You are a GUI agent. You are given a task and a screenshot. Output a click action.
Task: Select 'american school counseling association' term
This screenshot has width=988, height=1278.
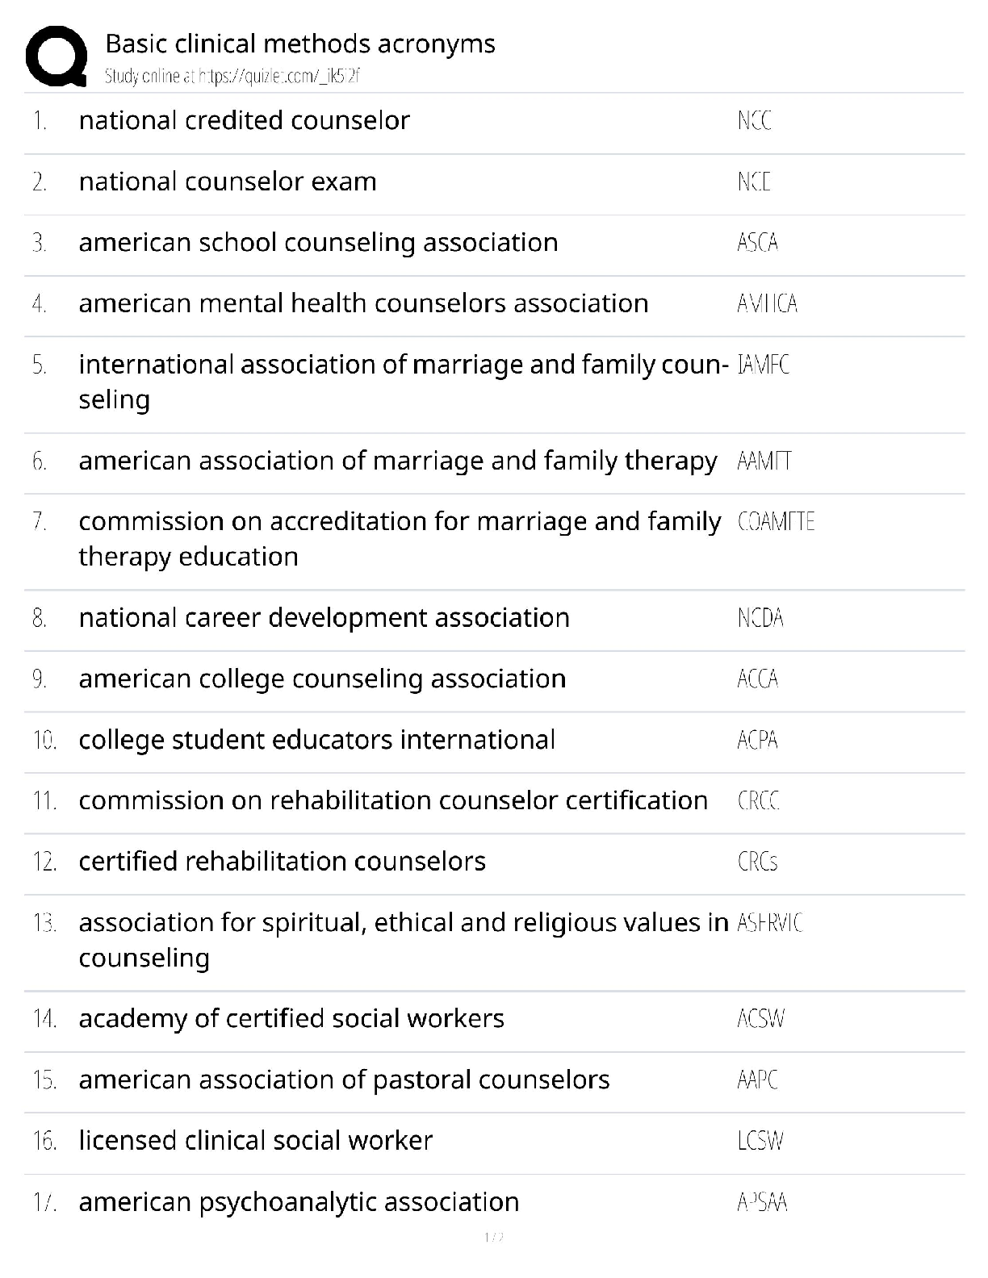318,242
